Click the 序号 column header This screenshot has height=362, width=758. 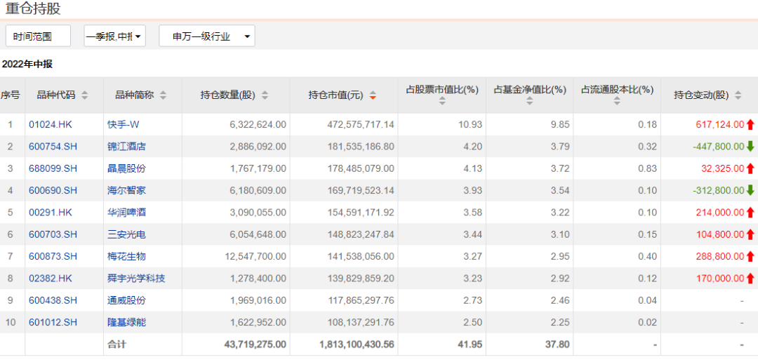pos(10,95)
